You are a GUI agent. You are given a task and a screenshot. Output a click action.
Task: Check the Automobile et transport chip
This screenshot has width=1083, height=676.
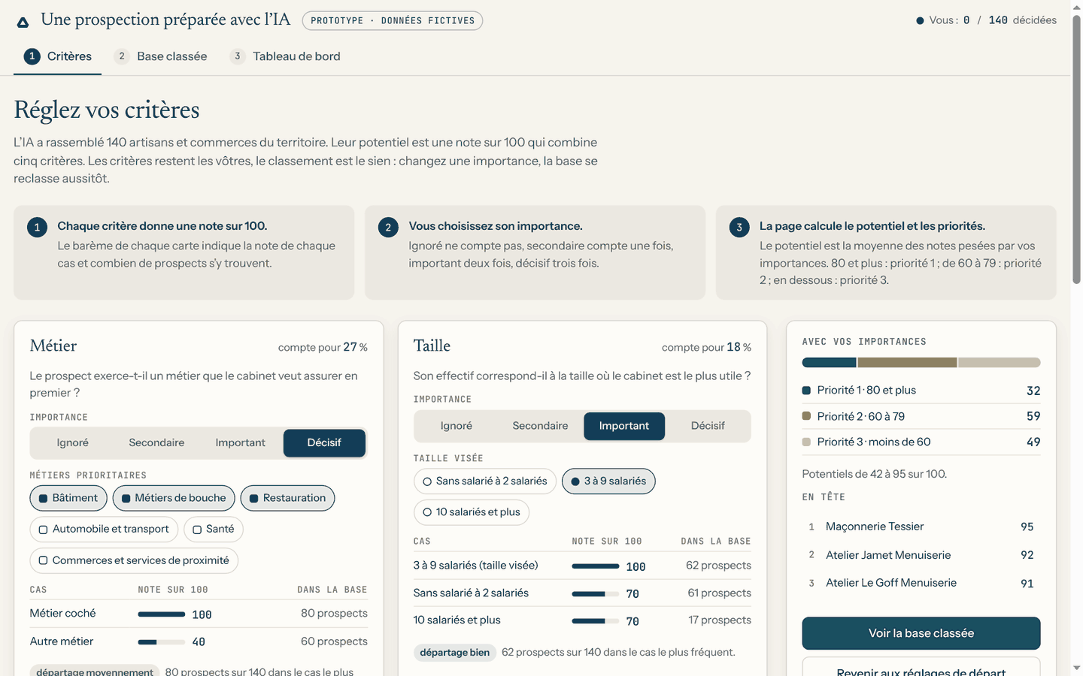(x=104, y=530)
